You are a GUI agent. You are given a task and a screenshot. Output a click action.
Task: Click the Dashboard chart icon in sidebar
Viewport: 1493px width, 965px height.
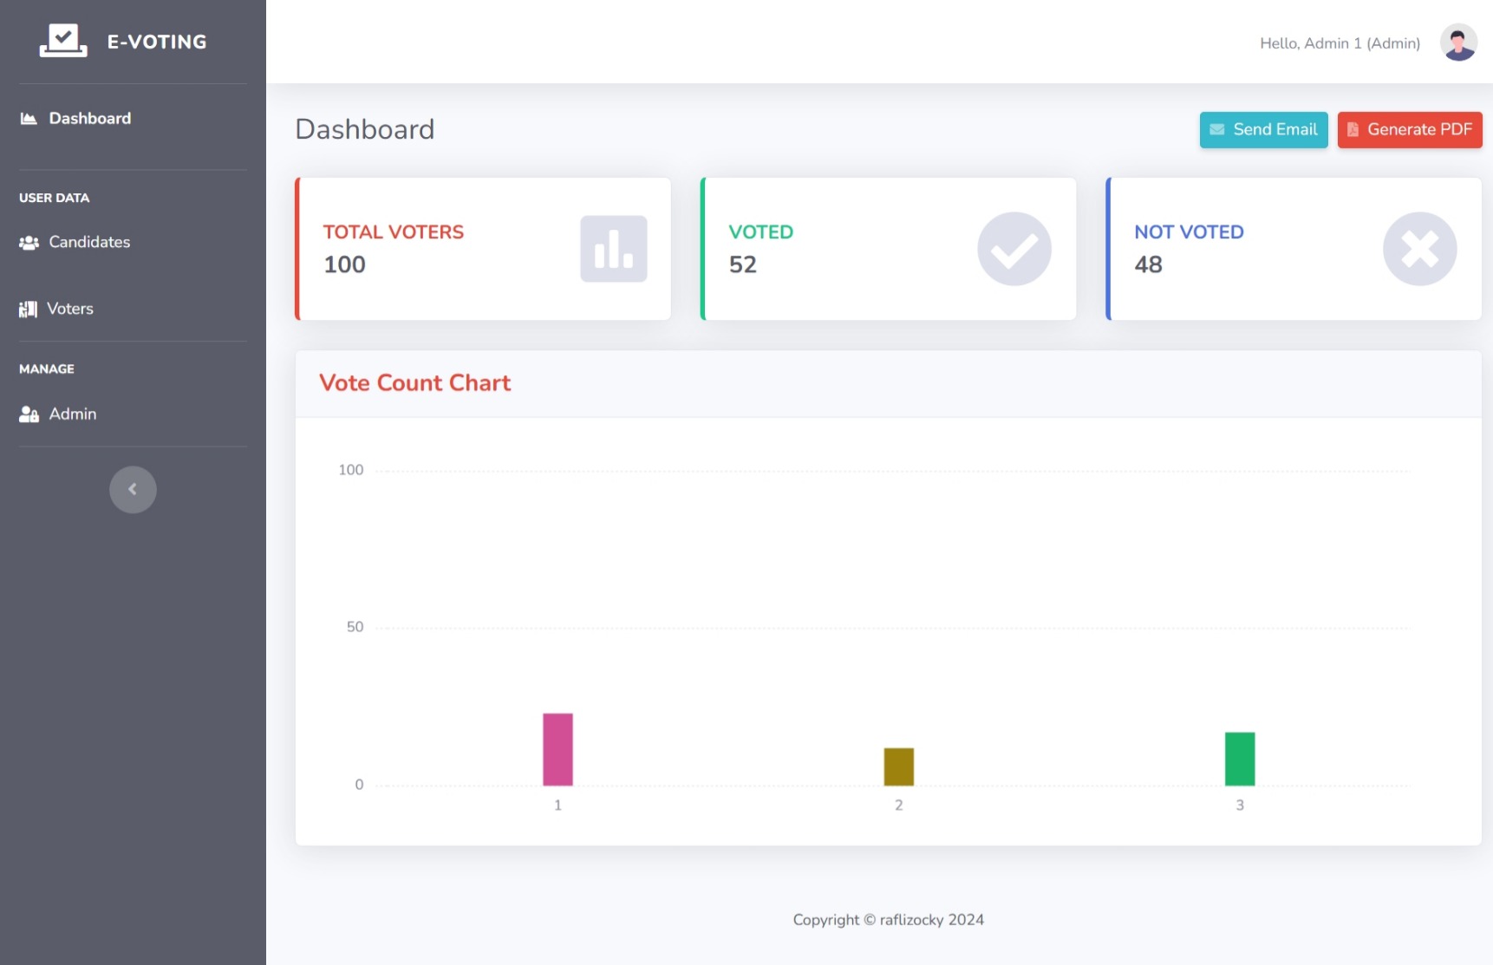click(29, 119)
